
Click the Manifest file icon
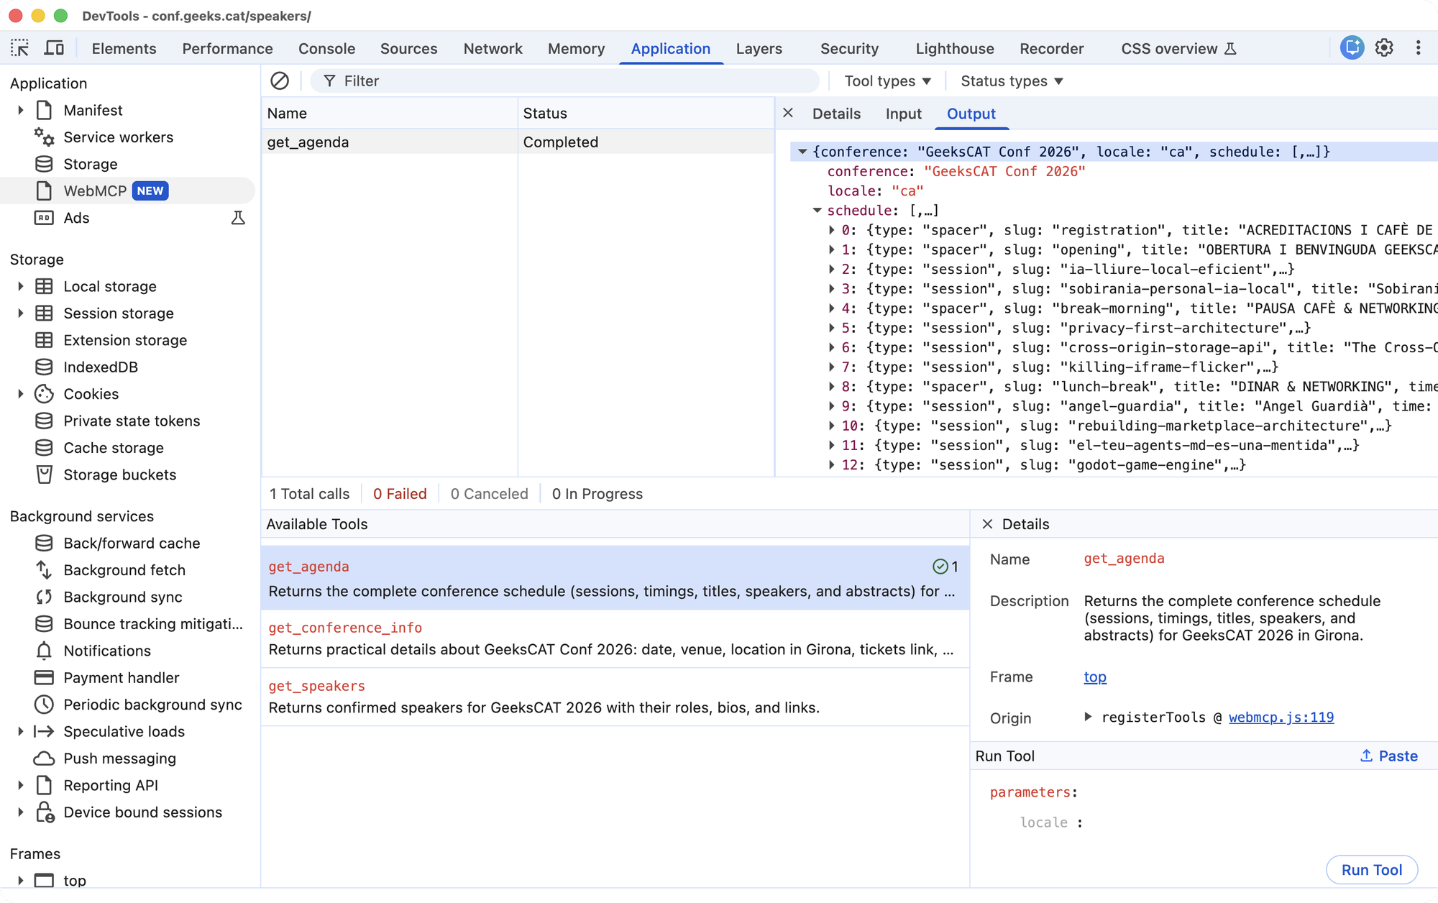(45, 110)
